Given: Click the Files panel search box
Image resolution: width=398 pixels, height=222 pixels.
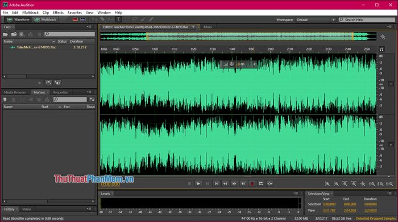Looking at the screenshot, I should (69, 34).
